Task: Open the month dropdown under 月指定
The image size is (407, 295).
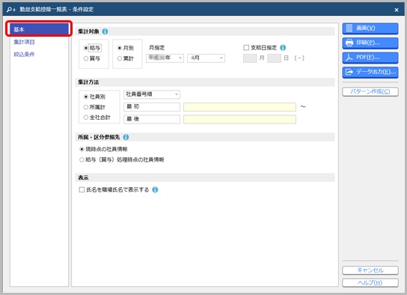Action: tap(206, 58)
